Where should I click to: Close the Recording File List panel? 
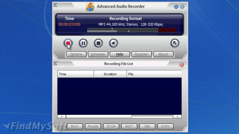coord(181,65)
